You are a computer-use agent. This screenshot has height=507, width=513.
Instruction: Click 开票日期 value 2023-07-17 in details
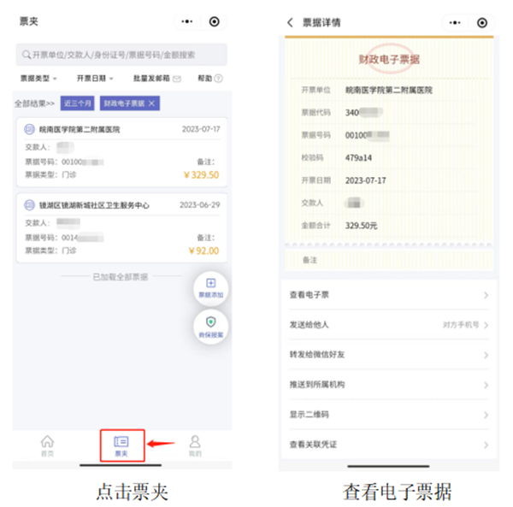coord(366,180)
